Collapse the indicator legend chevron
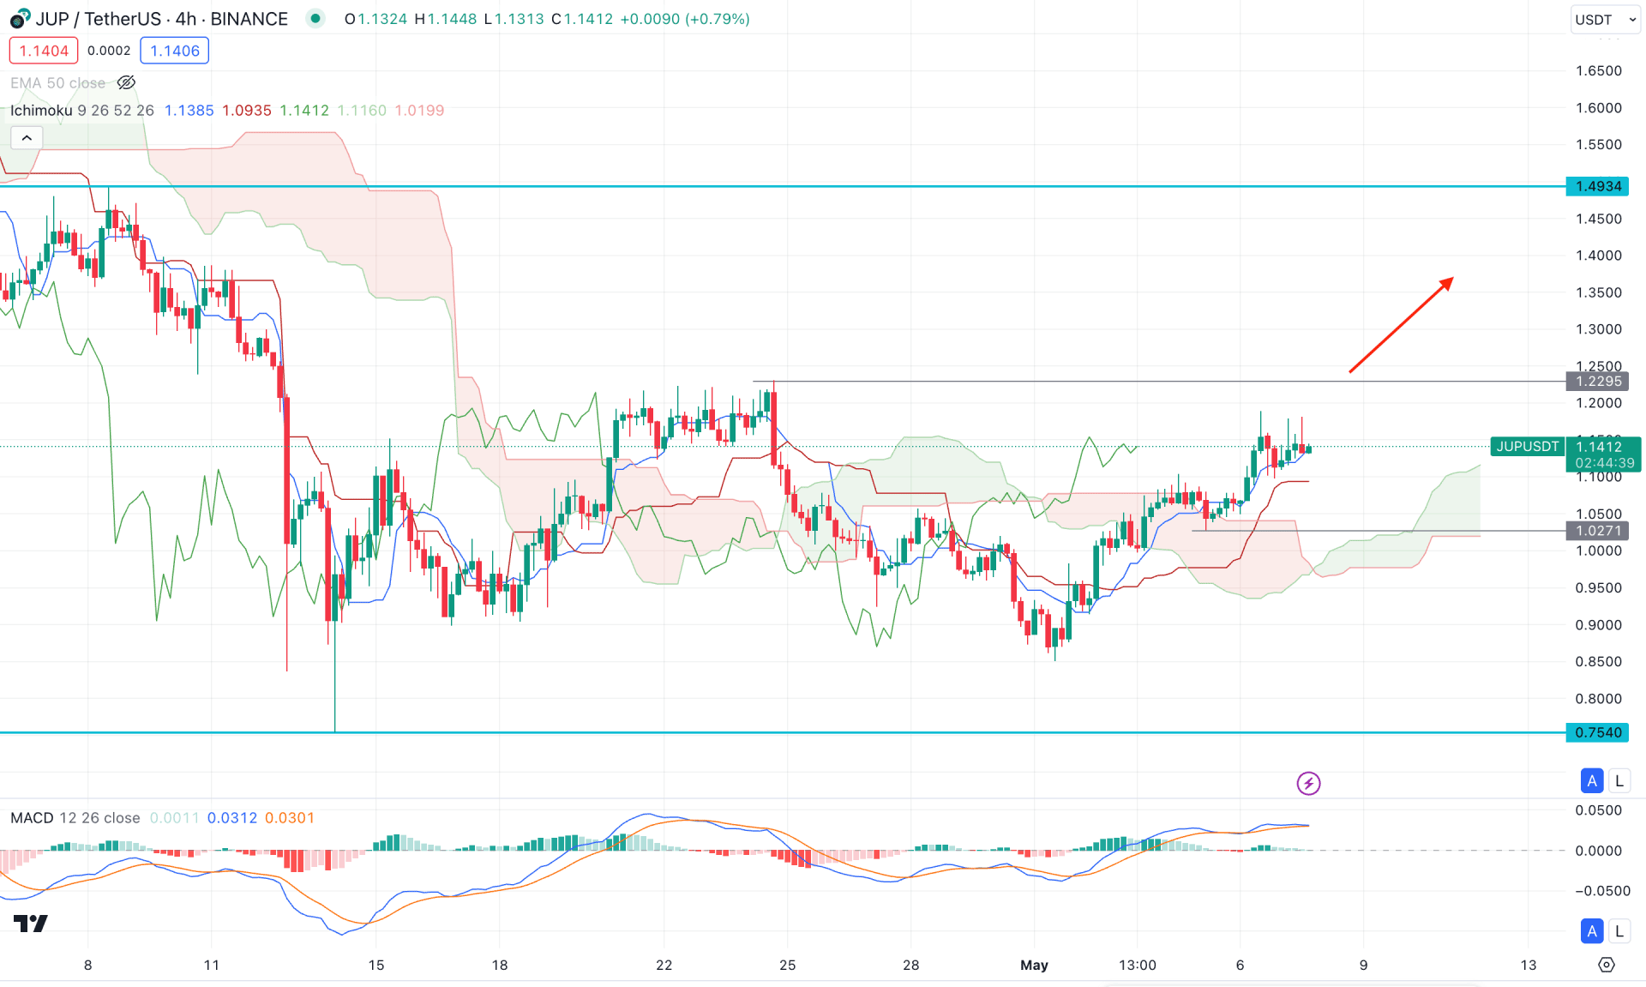1646x987 pixels. point(27,137)
